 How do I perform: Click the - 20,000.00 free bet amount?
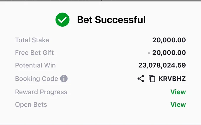[167, 53]
